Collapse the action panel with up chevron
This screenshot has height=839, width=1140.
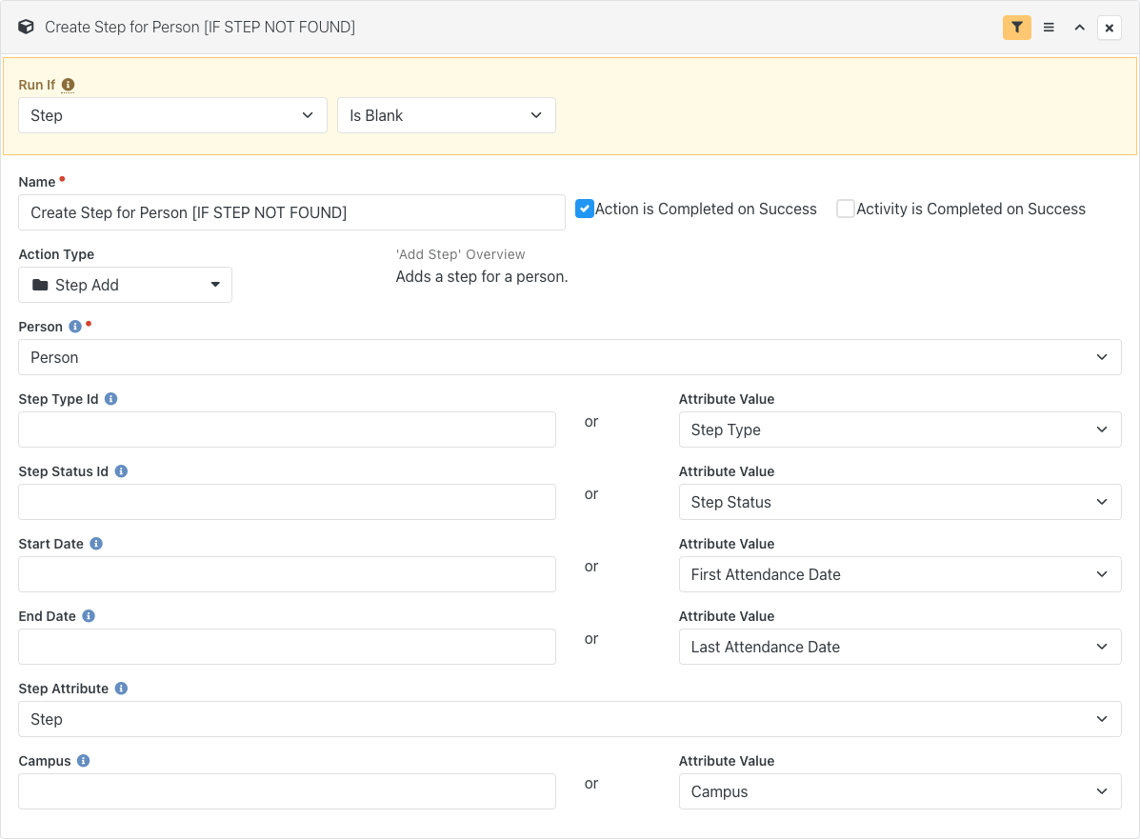coord(1079,28)
